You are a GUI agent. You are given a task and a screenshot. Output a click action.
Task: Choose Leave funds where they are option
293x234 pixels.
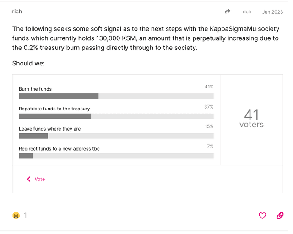click(x=49, y=129)
